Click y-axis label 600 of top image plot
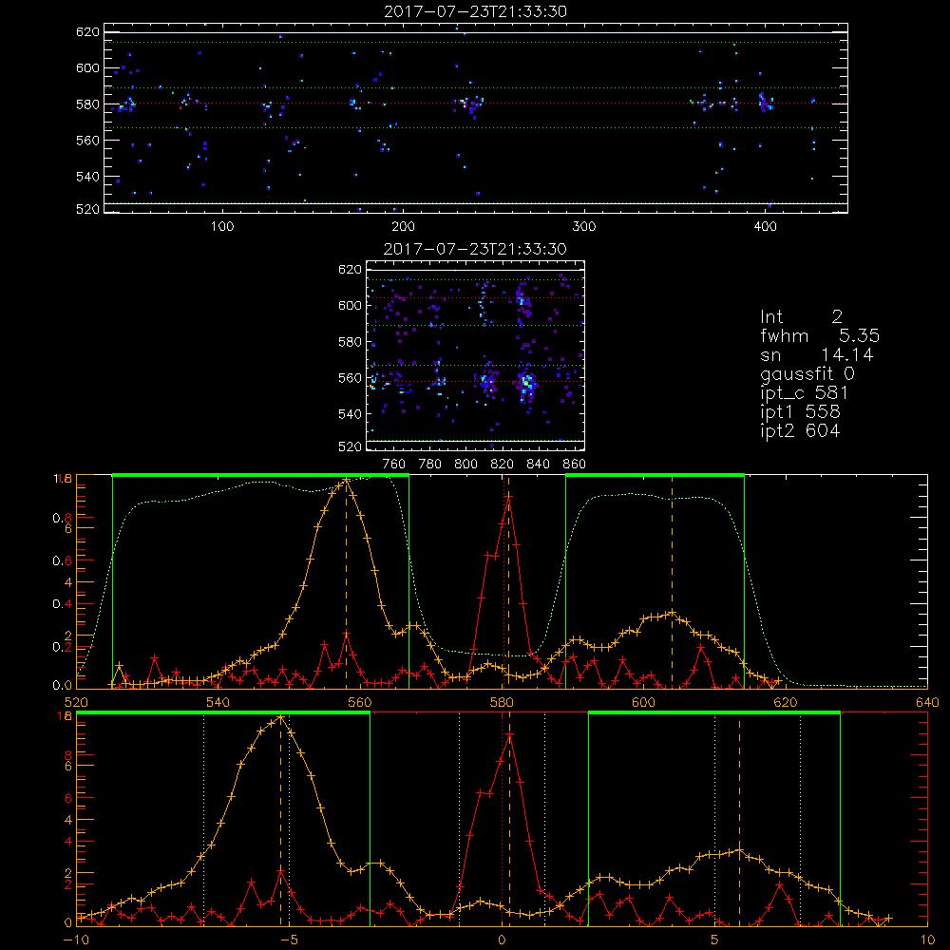This screenshot has width=950, height=950. click(87, 67)
